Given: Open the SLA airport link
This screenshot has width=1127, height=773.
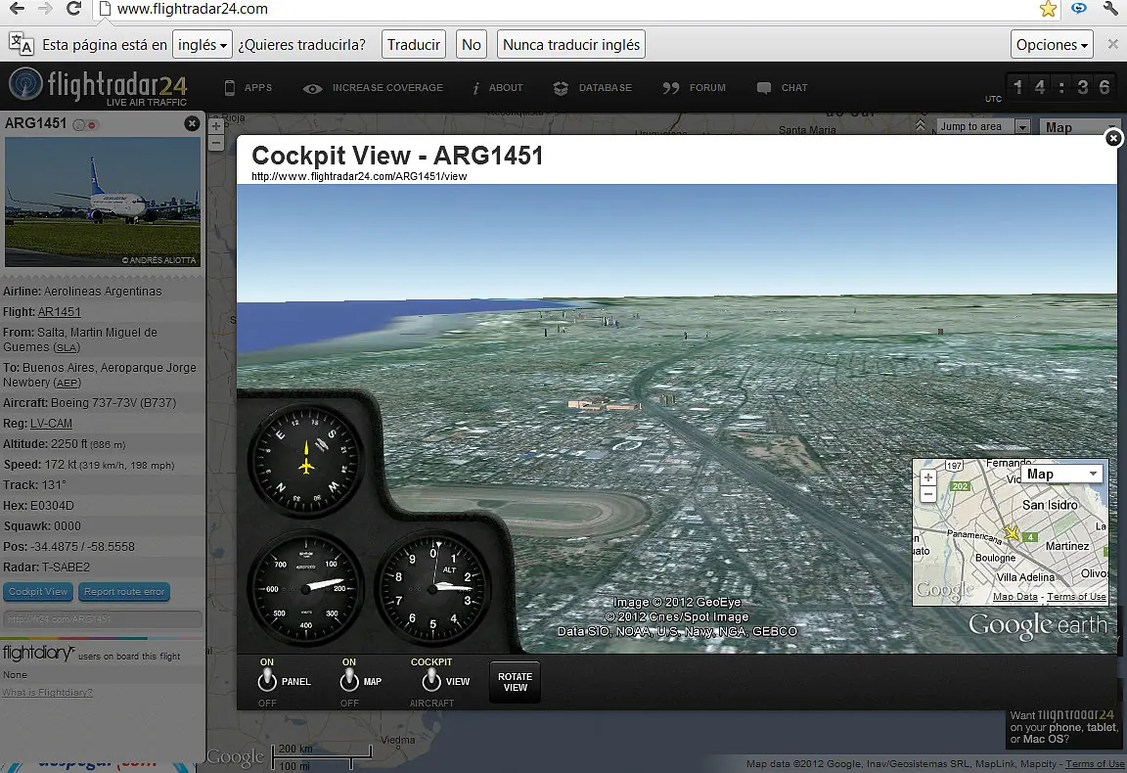Looking at the screenshot, I should tap(67, 348).
